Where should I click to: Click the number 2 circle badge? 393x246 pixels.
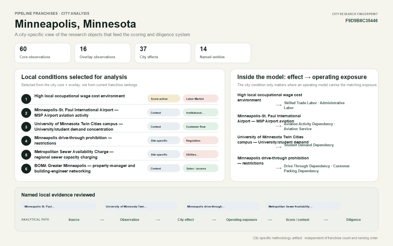click(26, 113)
